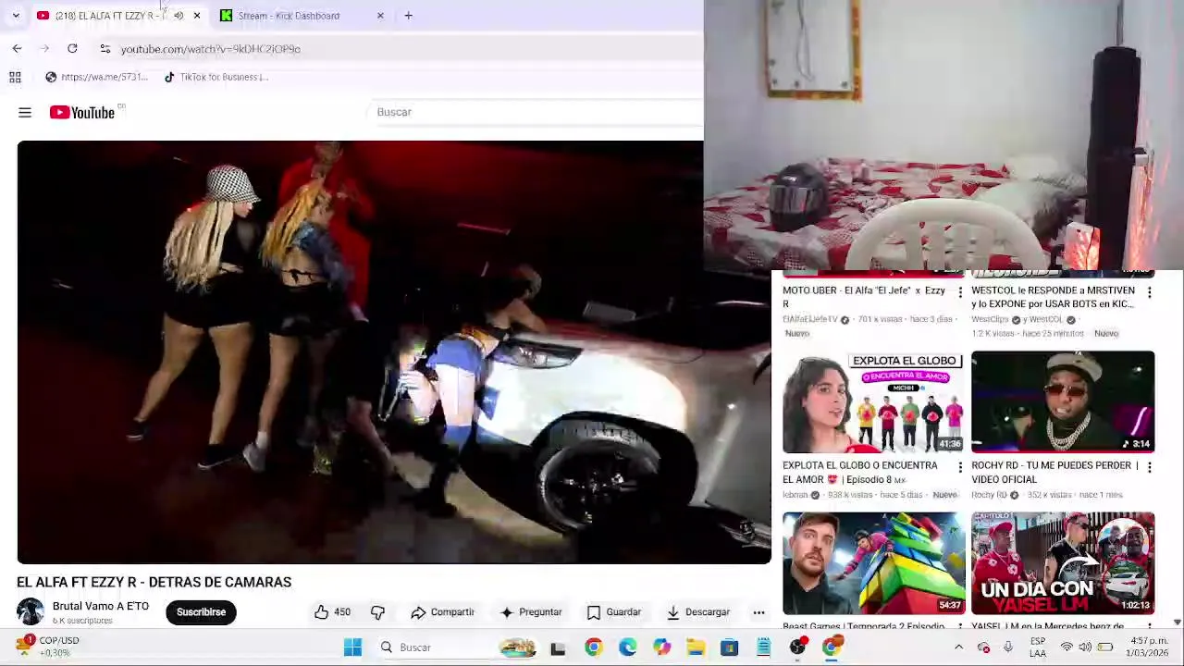Click the main video player
Viewport: 1184px width, 666px height.
point(394,352)
